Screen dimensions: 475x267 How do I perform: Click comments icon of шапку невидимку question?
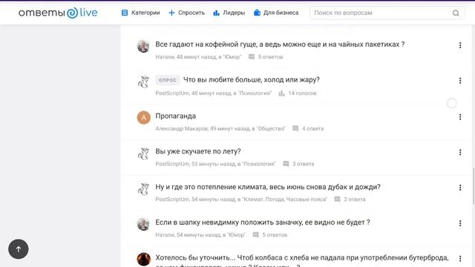pyautogui.click(x=255, y=235)
